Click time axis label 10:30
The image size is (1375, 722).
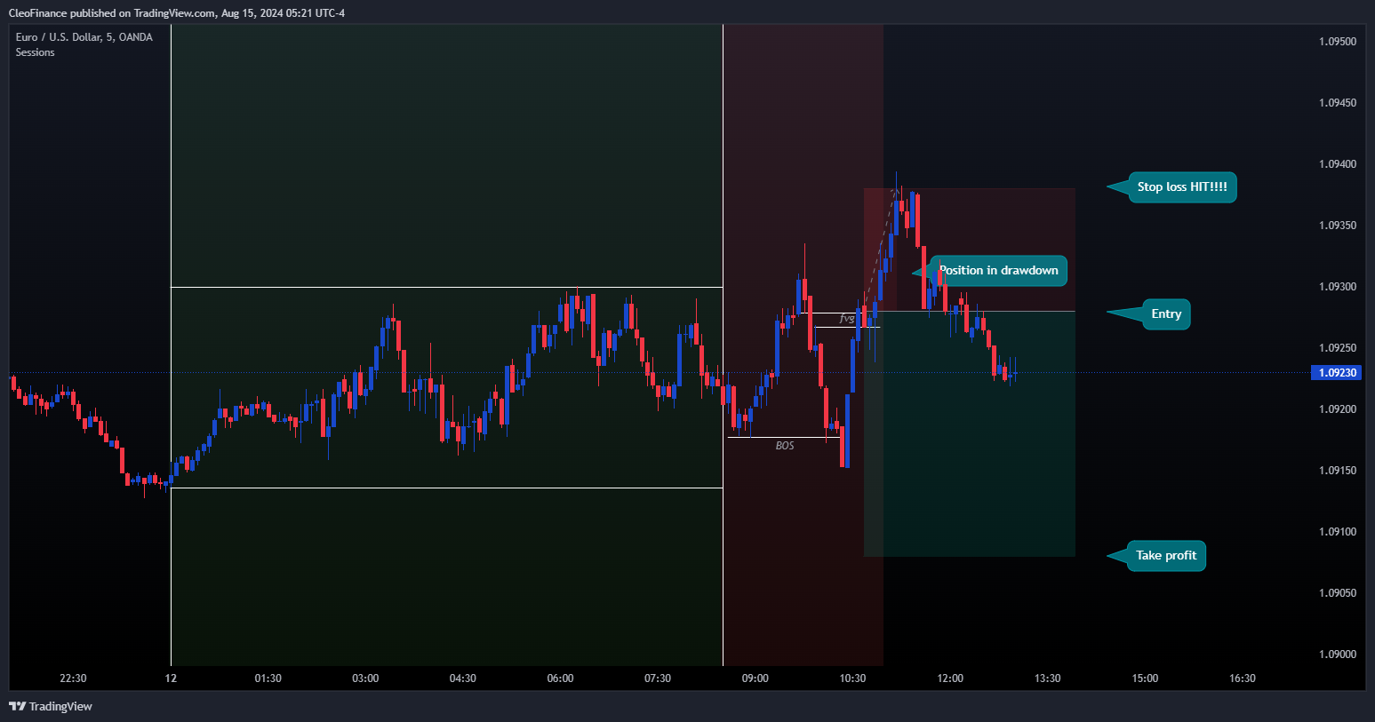pyautogui.click(x=852, y=678)
